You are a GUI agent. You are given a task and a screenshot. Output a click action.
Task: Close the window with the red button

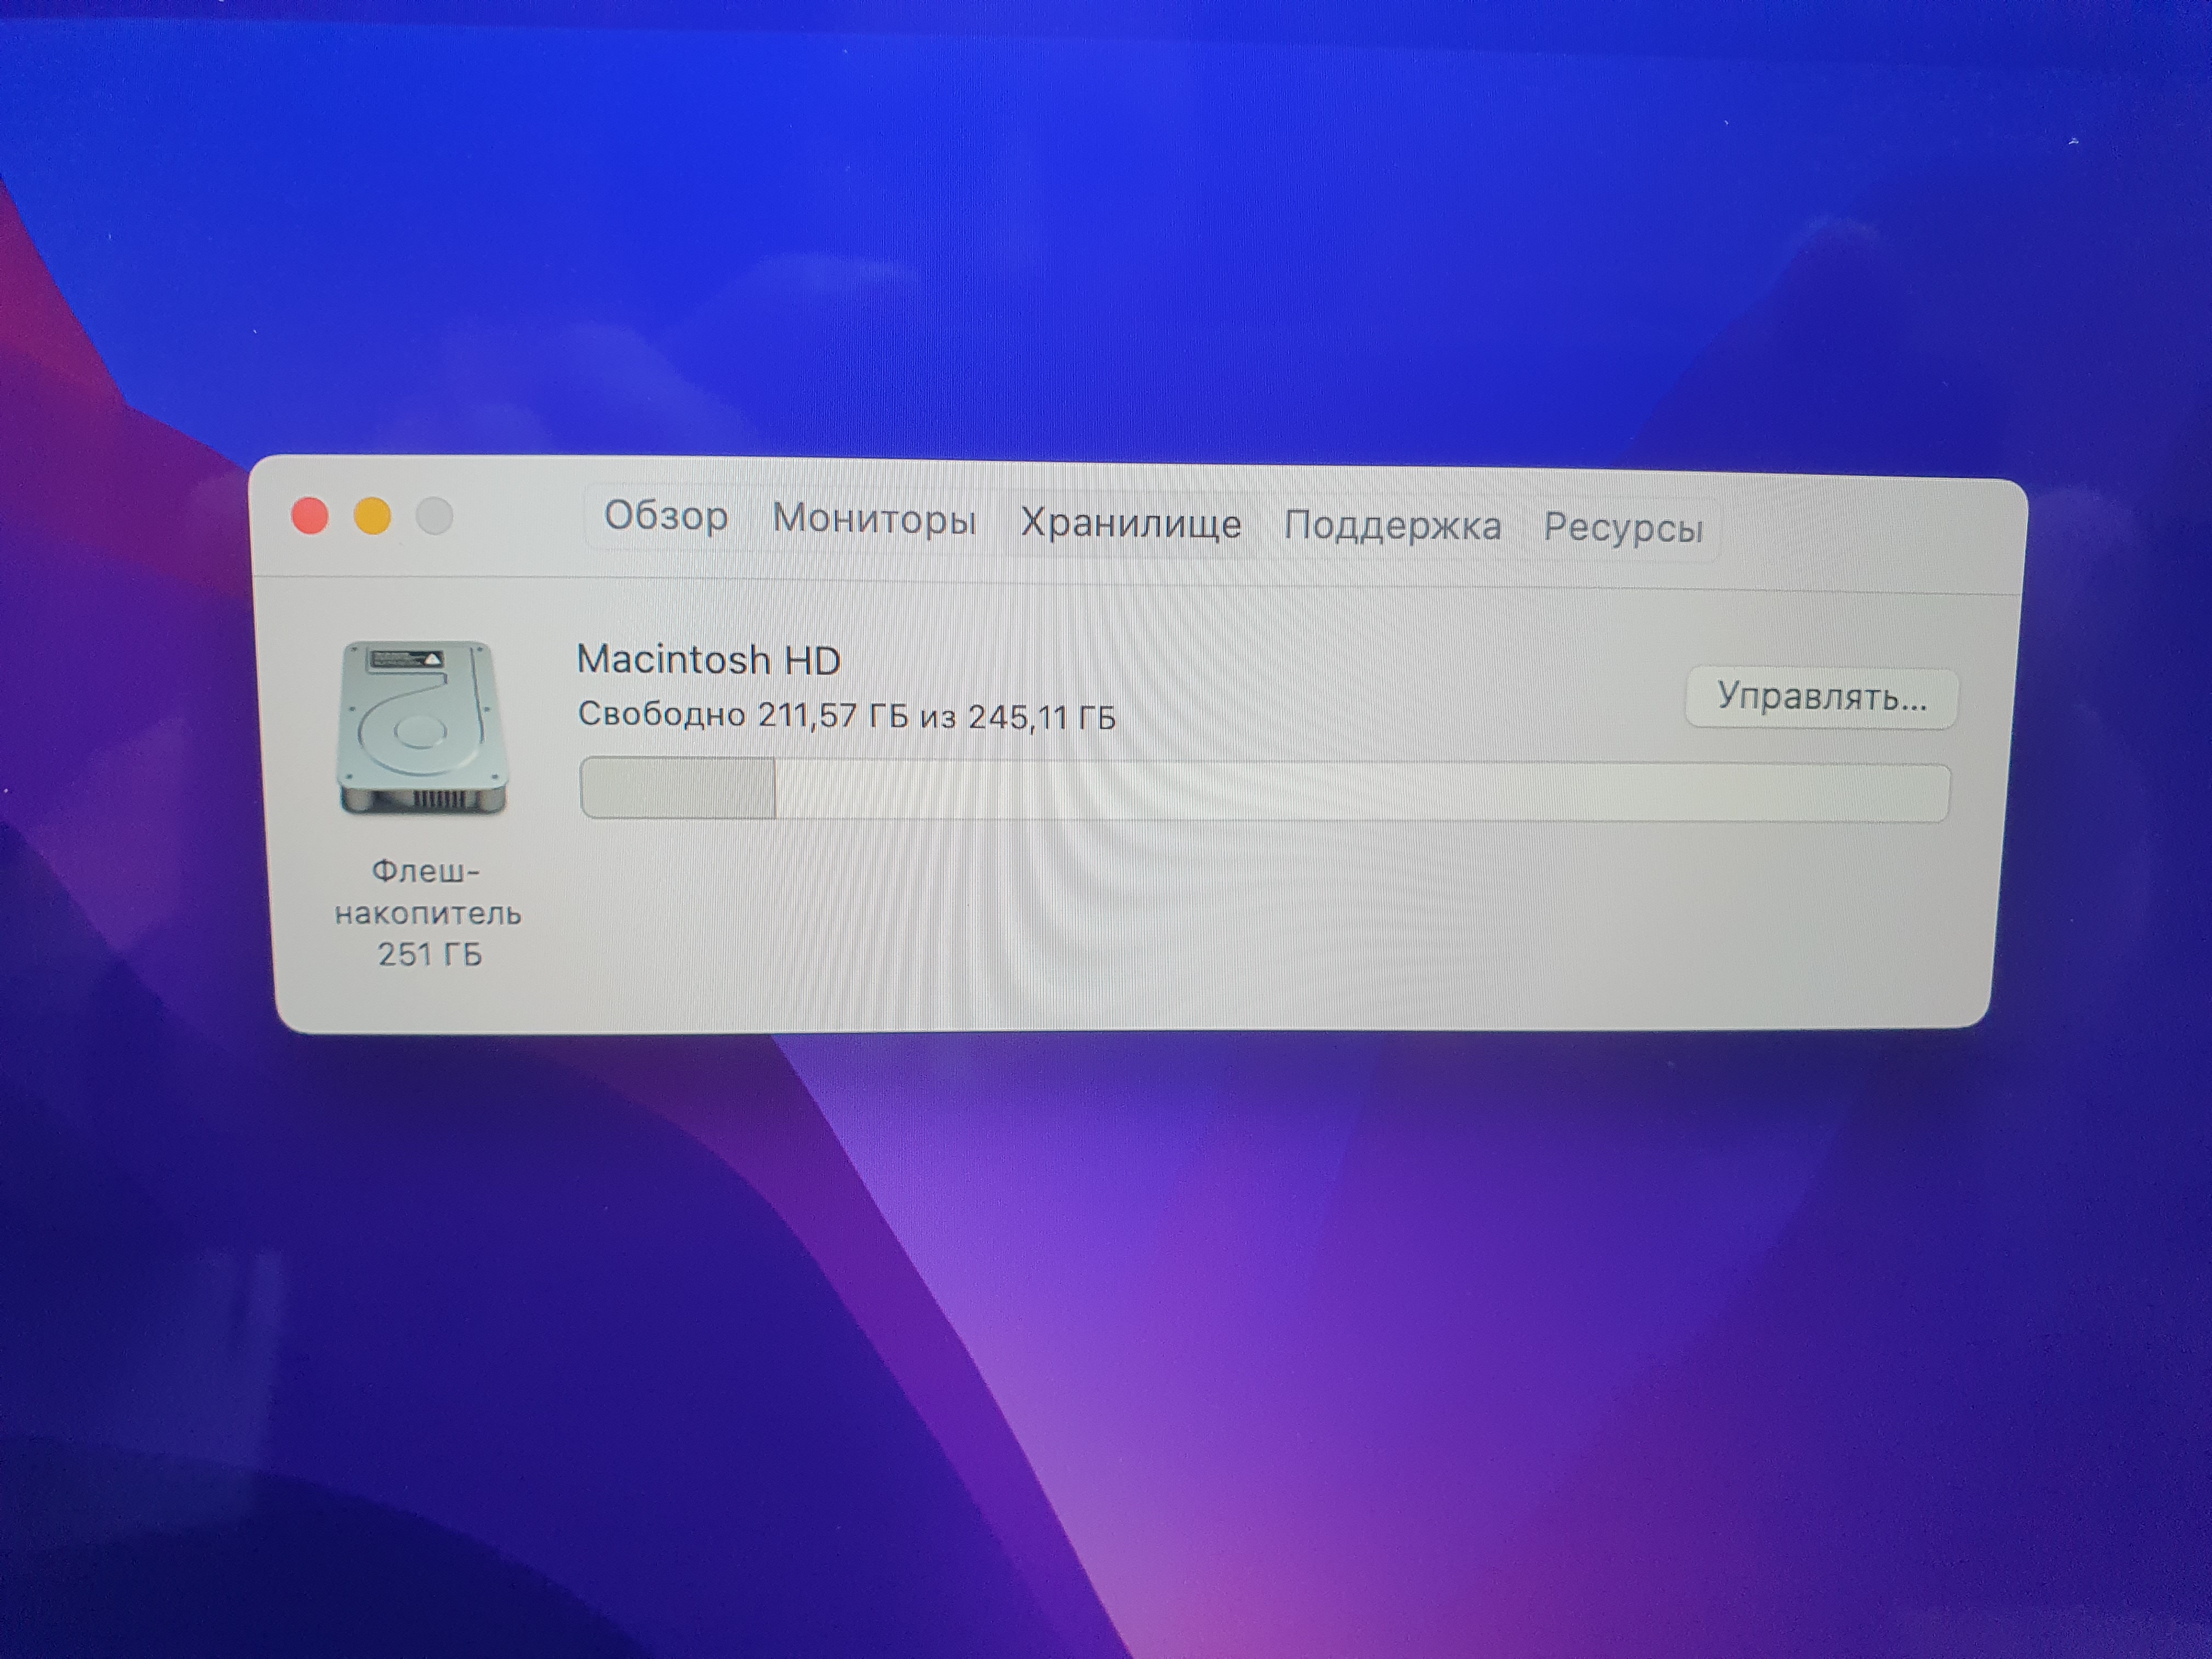click(310, 516)
